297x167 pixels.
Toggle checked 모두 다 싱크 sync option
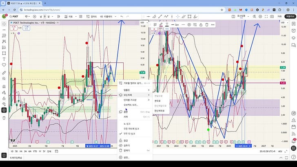(135, 134)
